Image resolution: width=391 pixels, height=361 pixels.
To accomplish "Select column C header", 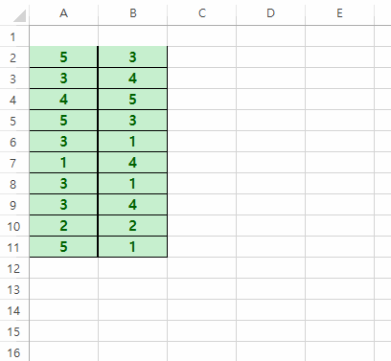I will [201, 12].
